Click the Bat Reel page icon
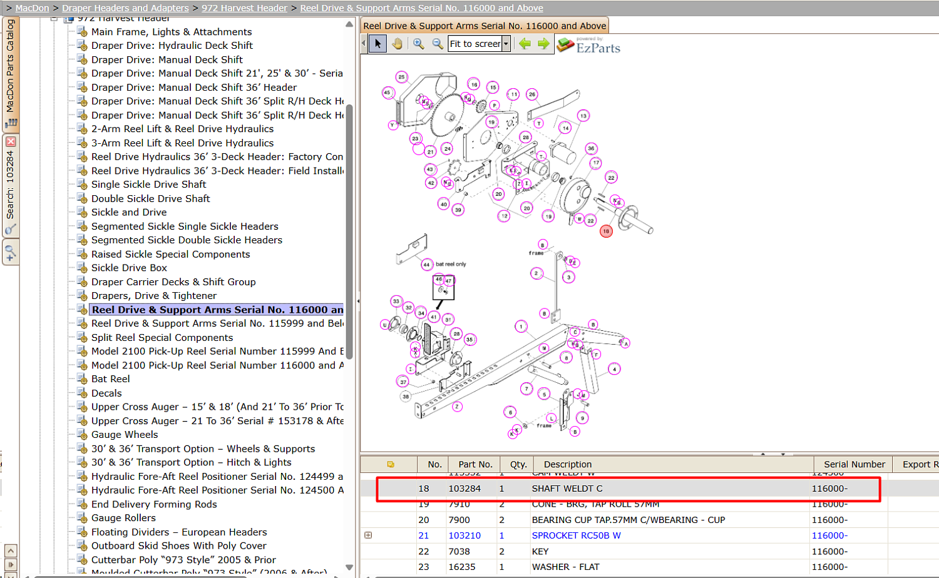 (81, 379)
